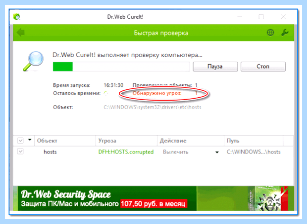Open the wrench settings icon

[x=285, y=33]
